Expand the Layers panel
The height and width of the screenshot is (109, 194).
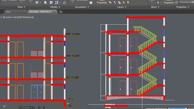122,7
